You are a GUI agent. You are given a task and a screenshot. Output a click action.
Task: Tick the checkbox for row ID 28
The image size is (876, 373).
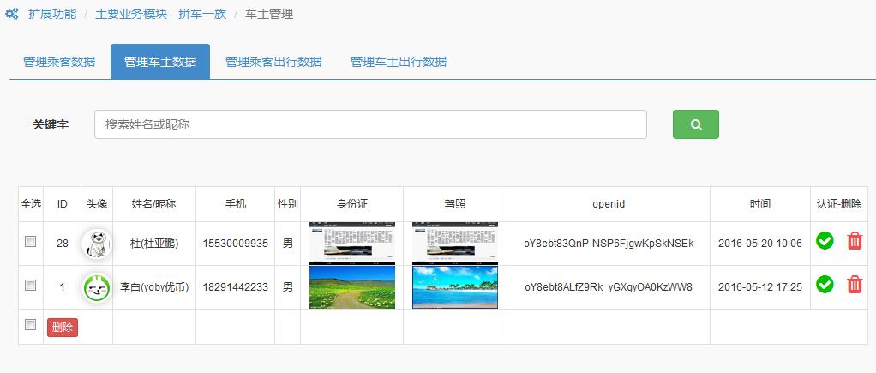[30, 242]
